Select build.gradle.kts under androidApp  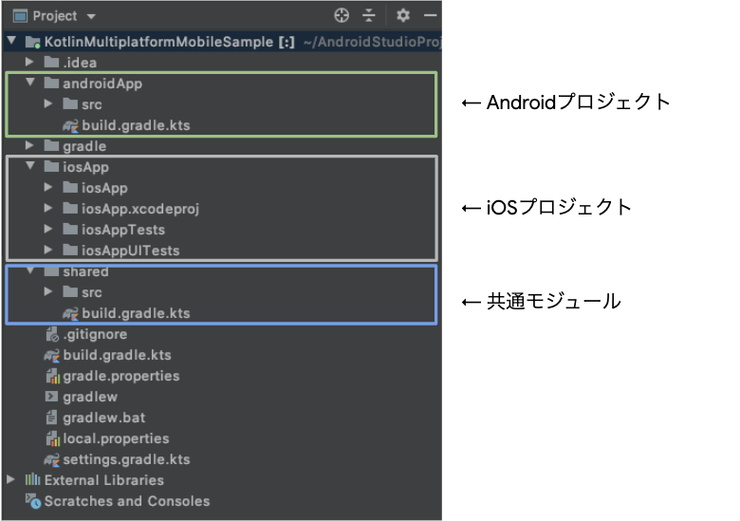(x=136, y=125)
